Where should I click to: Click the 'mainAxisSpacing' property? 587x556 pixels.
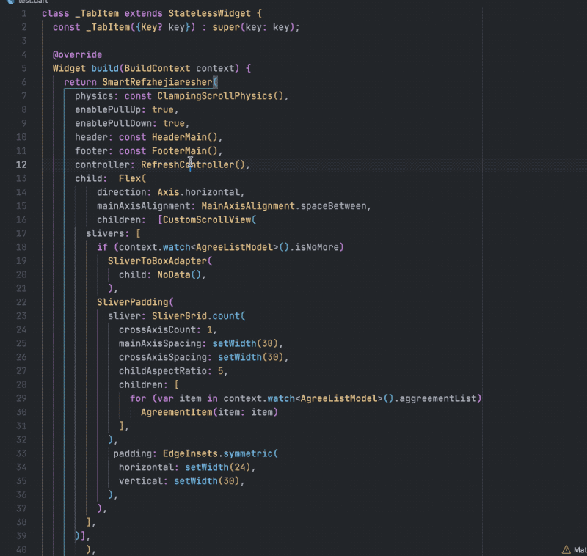coord(160,343)
